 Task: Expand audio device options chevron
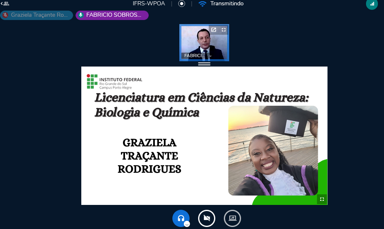187,224
